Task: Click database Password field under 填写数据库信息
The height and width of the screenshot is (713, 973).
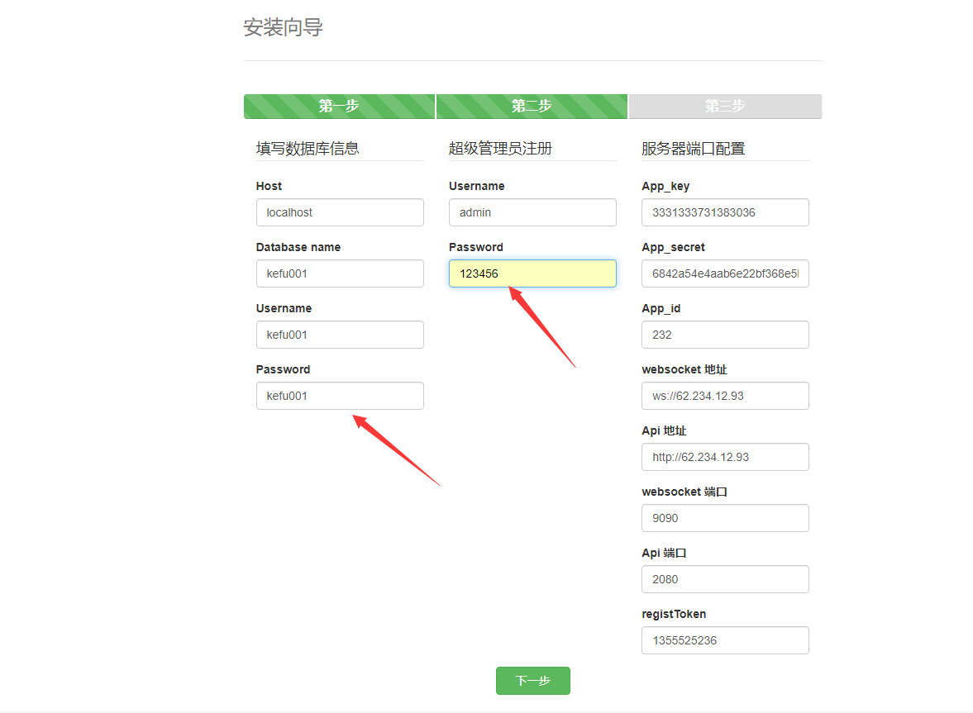Action: click(340, 396)
